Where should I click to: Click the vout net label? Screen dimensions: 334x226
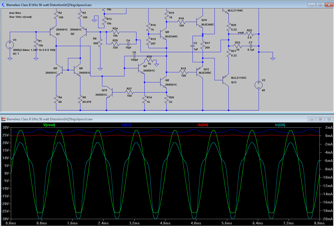tap(241, 33)
